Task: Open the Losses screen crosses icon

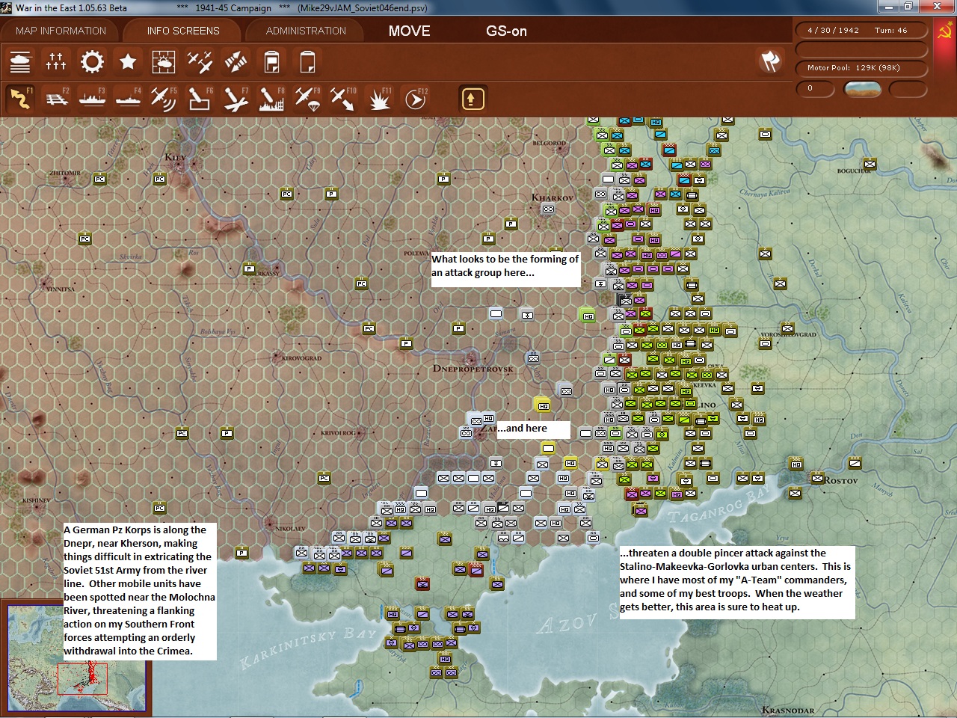Action: pyautogui.click(x=56, y=61)
